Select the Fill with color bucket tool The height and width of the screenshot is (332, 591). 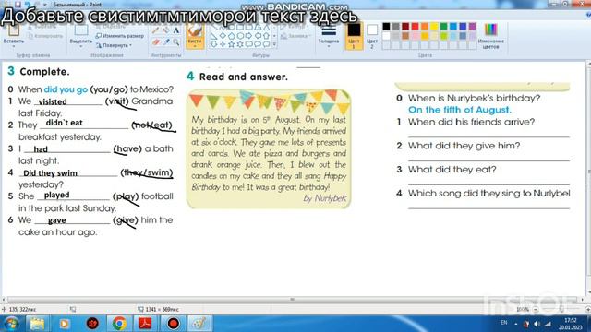click(x=166, y=30)
